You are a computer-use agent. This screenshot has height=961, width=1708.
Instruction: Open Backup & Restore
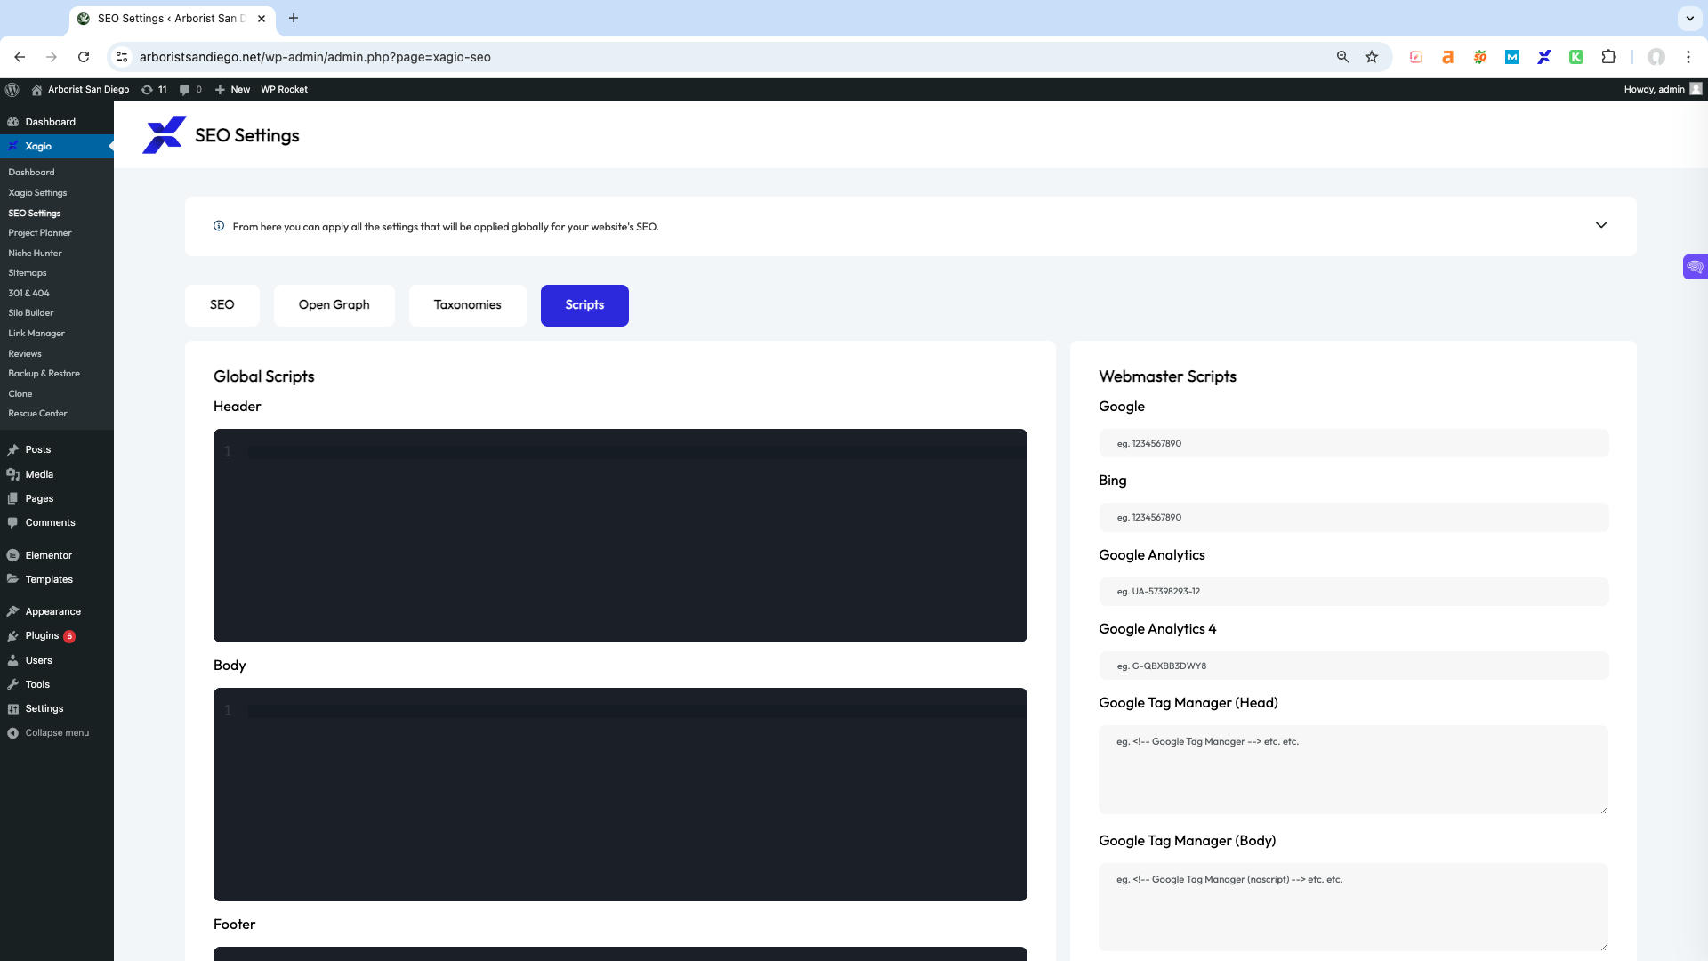44,374
